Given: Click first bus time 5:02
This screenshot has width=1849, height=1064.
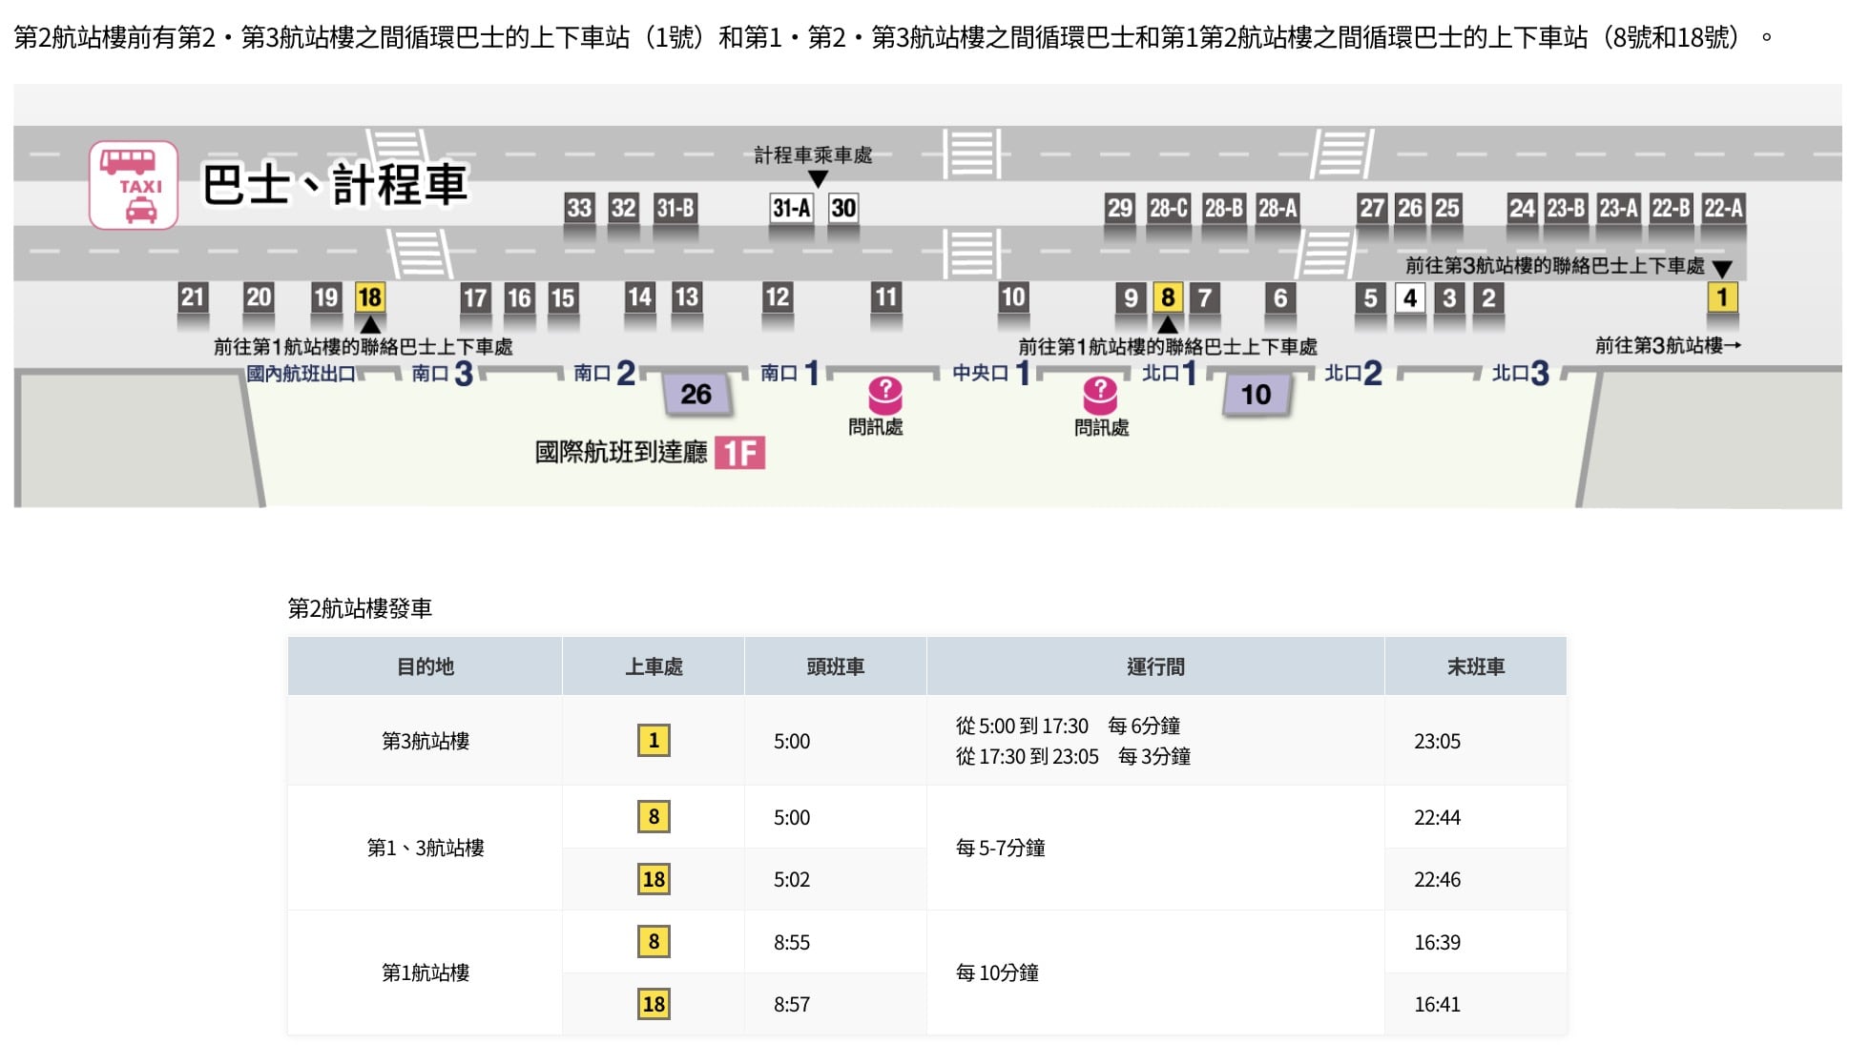Looking at the screenshot, I should click(x=792, y=880).
